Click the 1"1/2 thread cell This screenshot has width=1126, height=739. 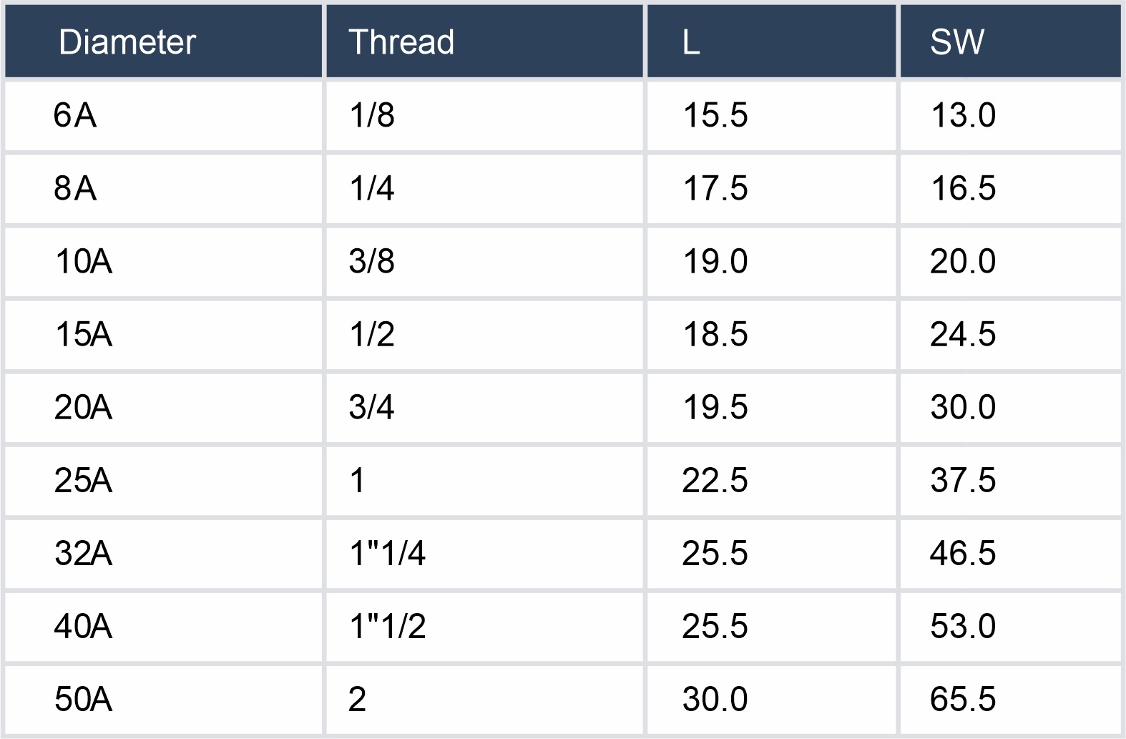click(x=387, y=627)
